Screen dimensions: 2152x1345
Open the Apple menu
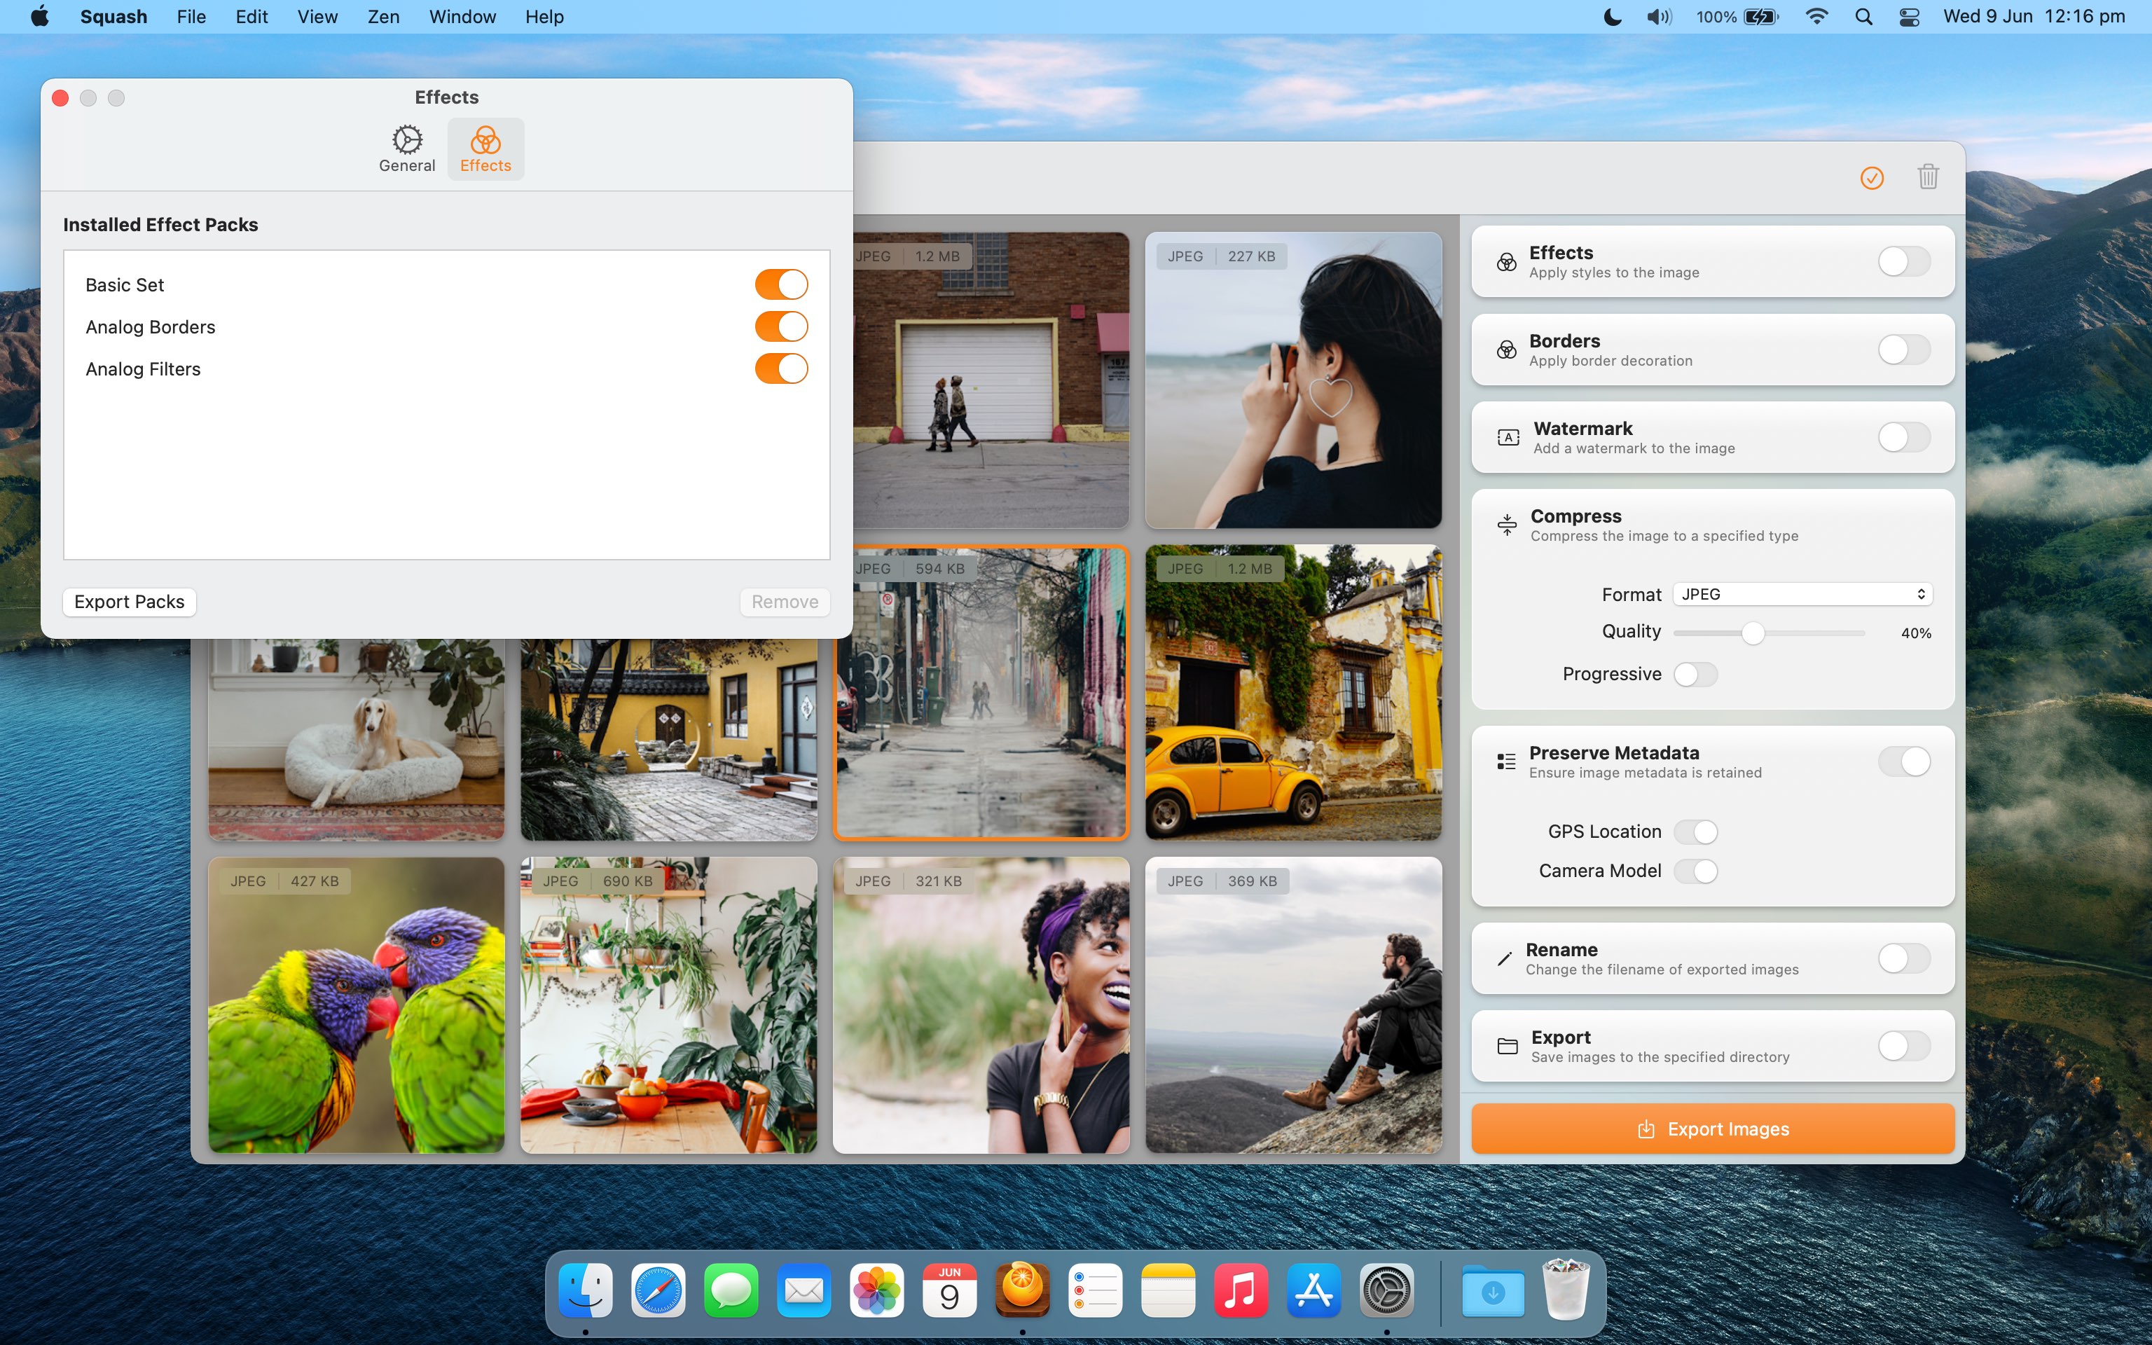click(x=40, y=17)
